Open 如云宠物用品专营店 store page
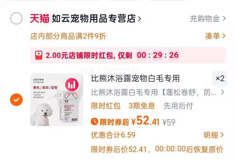This screenshot has width=236, height=160. pyautogui.click(x=93, y=18)
